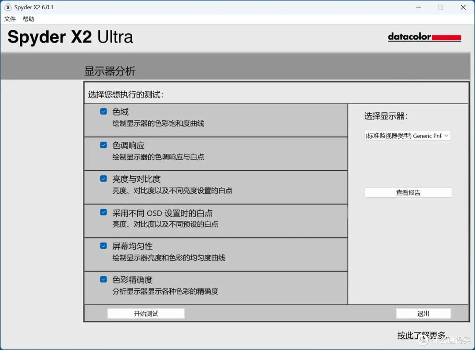Uncheck the 色调响应 test checkbox
Viewport: 475px width, 350px height.
[104, 145]
